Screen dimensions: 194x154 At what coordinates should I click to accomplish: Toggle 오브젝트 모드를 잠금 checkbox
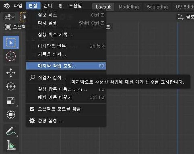pos(32,109)
